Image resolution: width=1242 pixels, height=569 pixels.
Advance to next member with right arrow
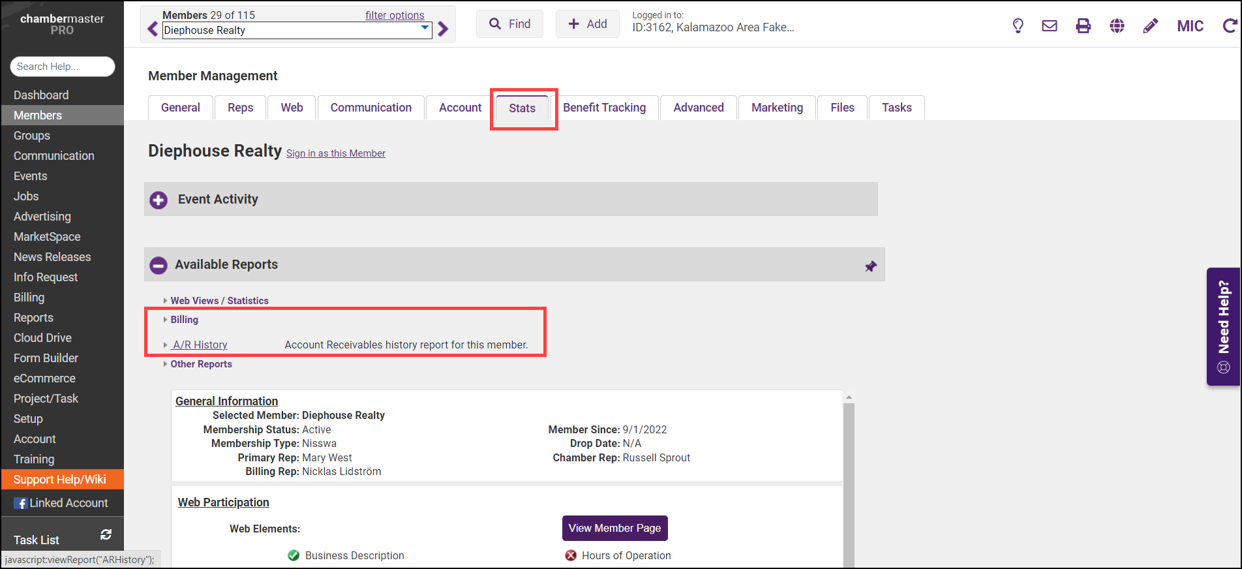click(x=443, y=29)
